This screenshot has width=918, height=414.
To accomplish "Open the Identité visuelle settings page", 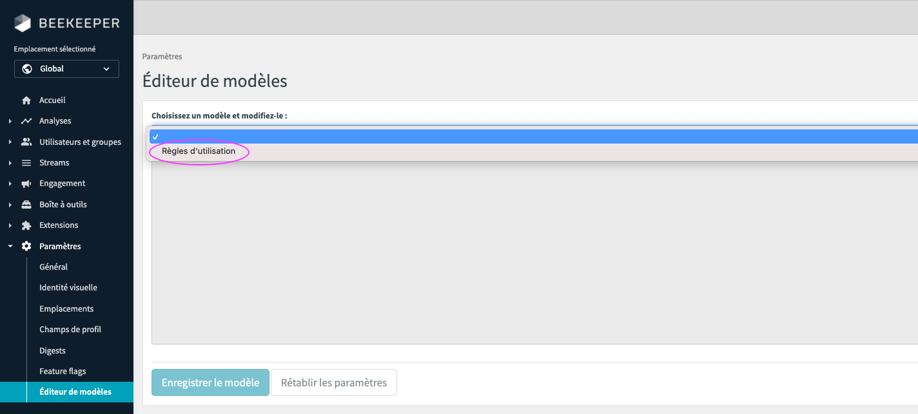I will (68, 287).
